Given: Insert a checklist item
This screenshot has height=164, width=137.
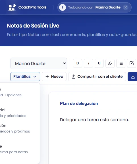Looking at the screenshot, I should pos(132,63).
